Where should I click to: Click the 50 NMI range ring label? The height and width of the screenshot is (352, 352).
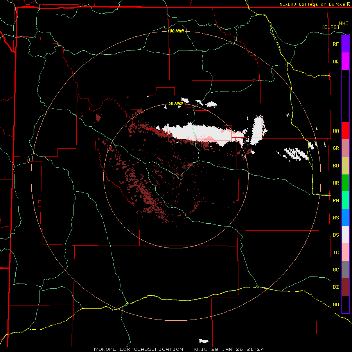point(176,103)
